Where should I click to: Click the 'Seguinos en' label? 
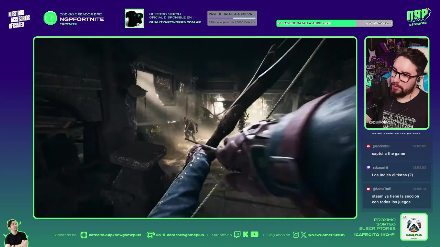point(279,235)
